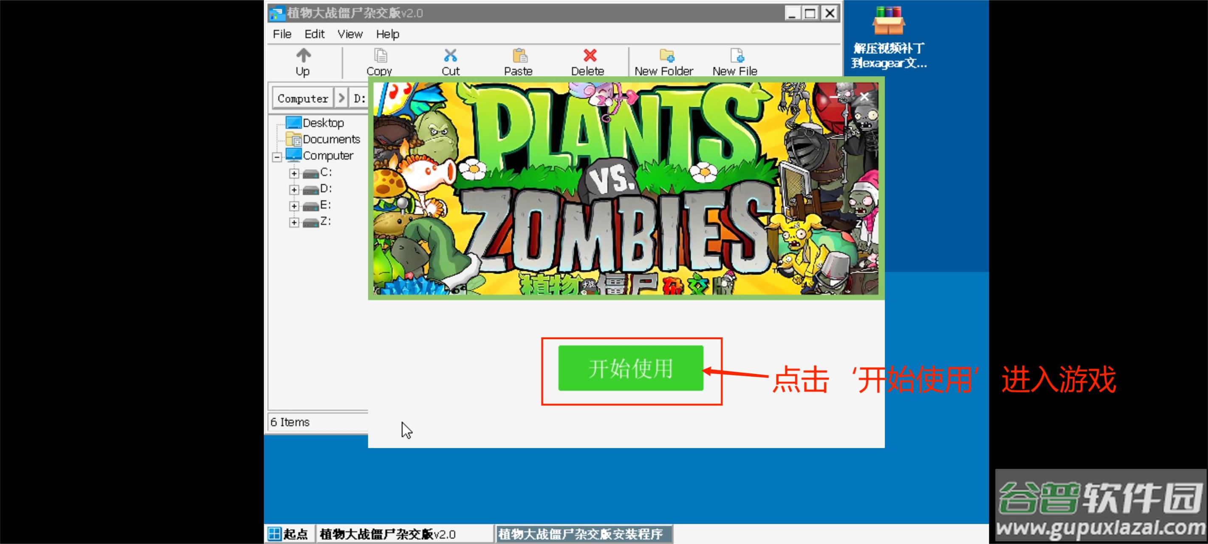1208x544 pixels.
Task: Click the Computer breadcrumb in address bar
Action: [302, 99]
